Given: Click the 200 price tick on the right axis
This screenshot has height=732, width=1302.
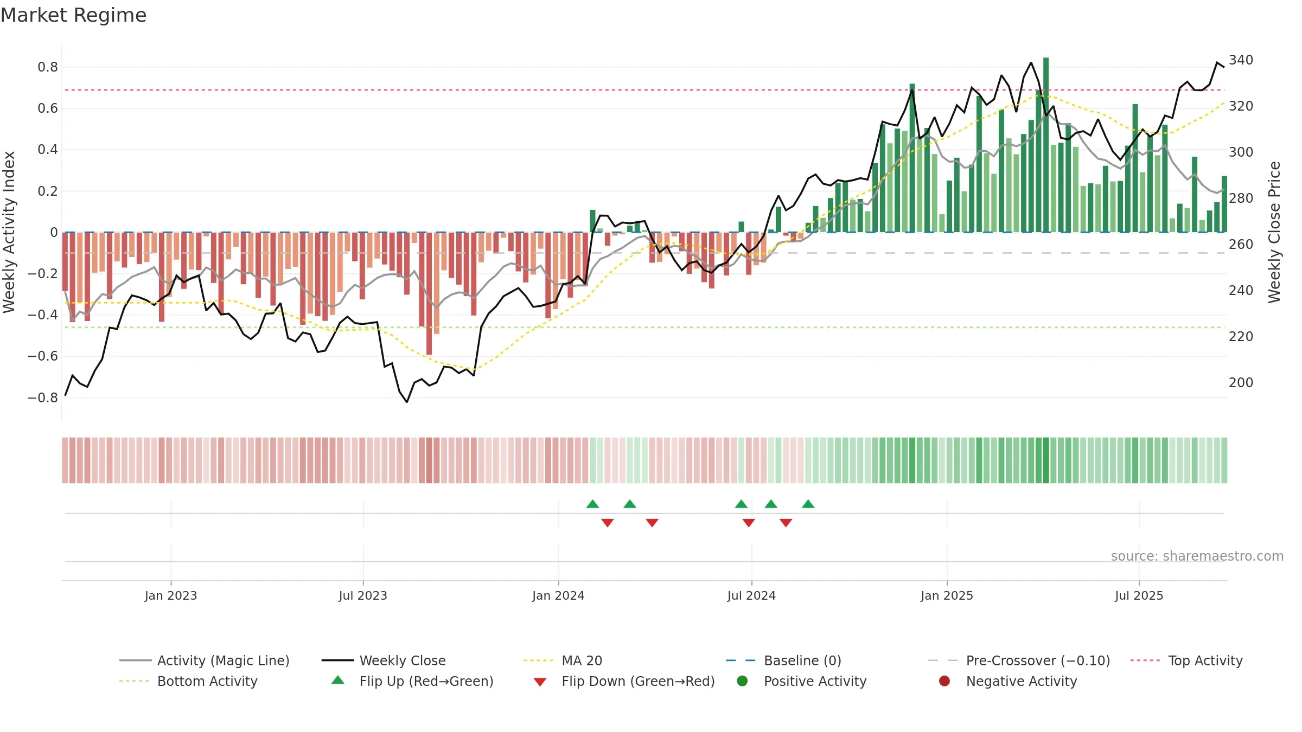Looking at the screenshot, I should pos(1241,382).
